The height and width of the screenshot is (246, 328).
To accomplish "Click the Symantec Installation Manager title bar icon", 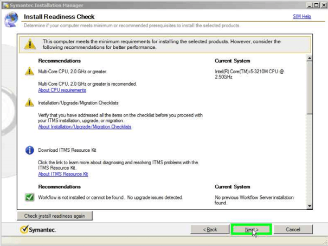I will [x=5, y=5].
